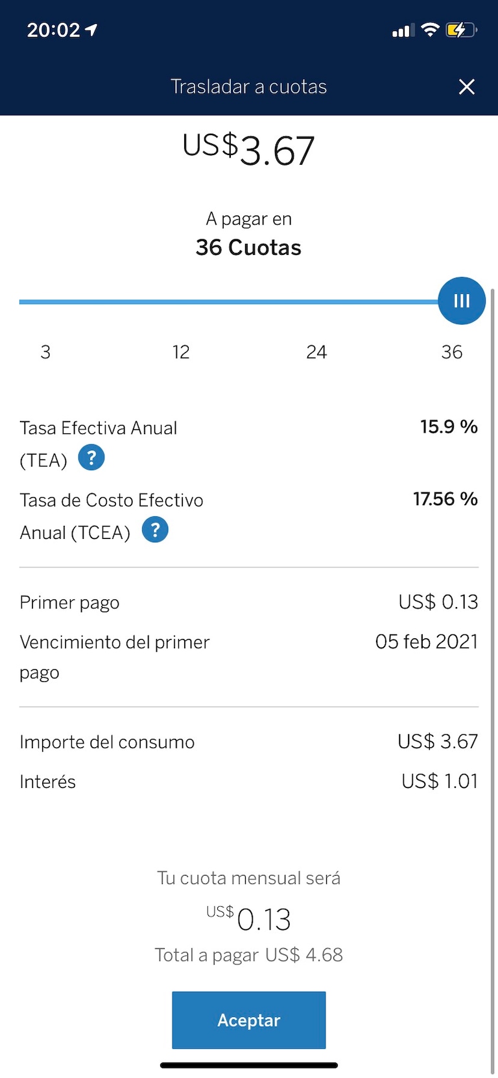
Task: Tap the home indicator bar
Action: [249, 1065]
